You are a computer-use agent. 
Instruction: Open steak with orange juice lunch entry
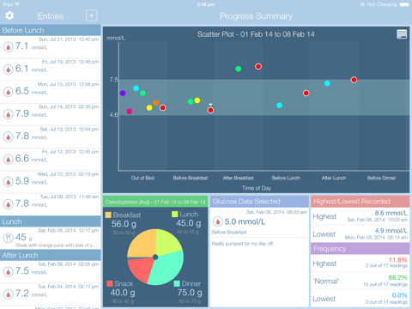point(51,238)
